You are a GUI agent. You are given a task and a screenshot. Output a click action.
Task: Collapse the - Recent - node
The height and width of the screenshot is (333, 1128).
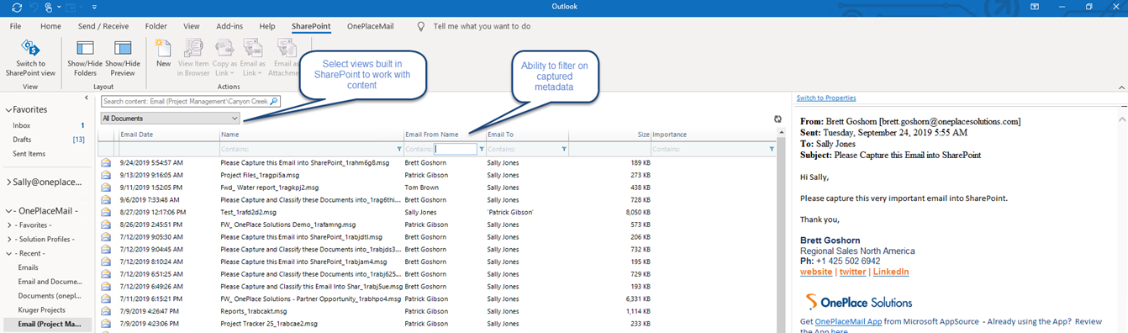tap(9, 253)
